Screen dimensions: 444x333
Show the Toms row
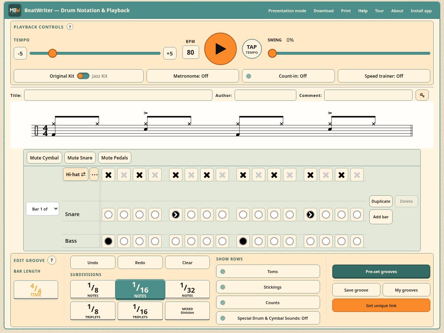click(268, 271)
